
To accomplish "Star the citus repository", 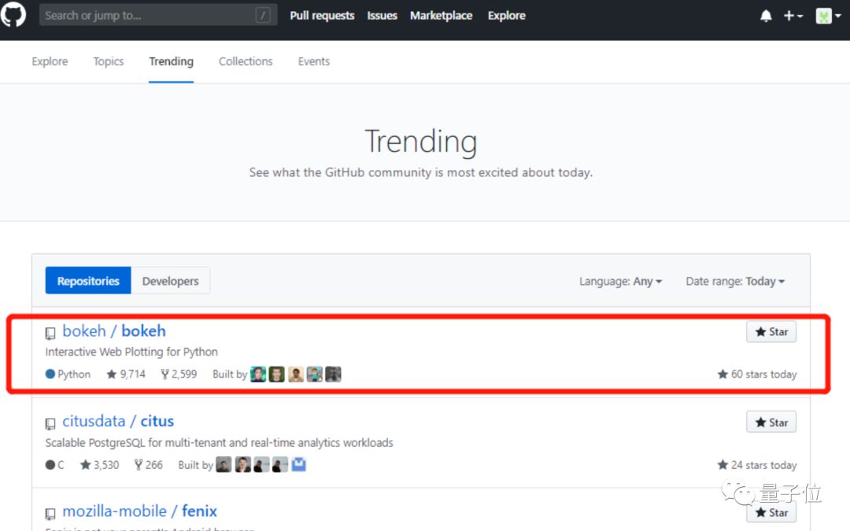I will (771, 422).
